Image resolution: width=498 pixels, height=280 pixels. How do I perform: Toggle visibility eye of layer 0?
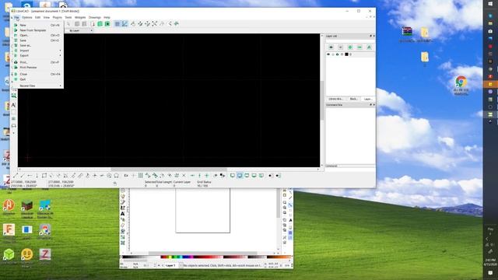click(x=328, y=54)
